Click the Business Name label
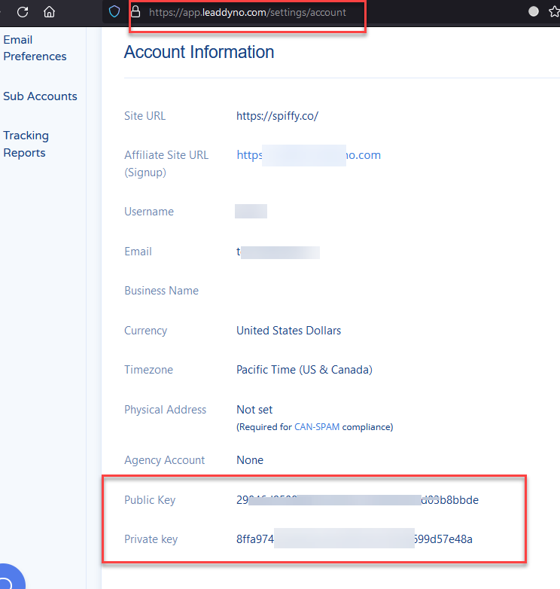The image size is (560, 589). pos(161,291)
